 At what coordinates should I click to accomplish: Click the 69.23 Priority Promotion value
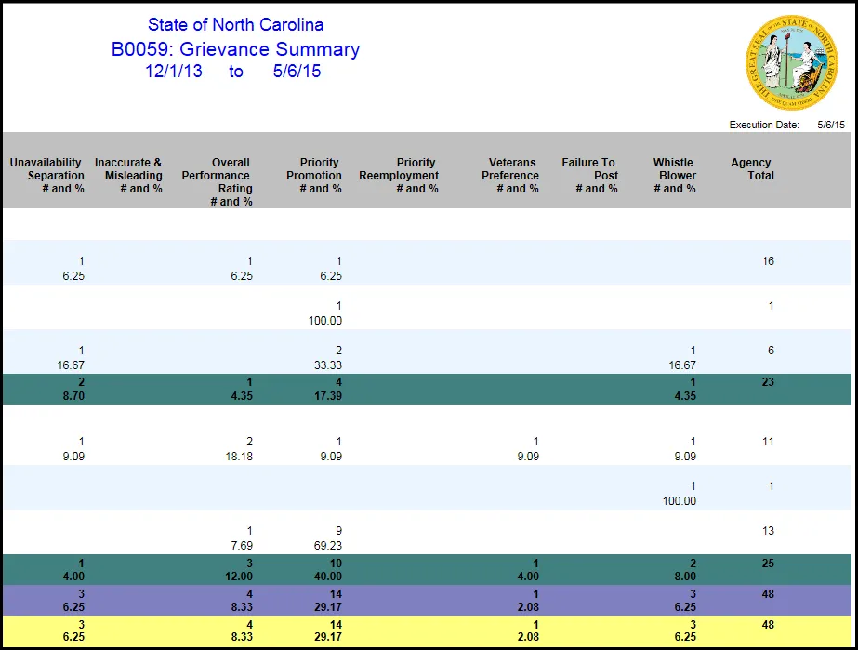coord(325,546)
